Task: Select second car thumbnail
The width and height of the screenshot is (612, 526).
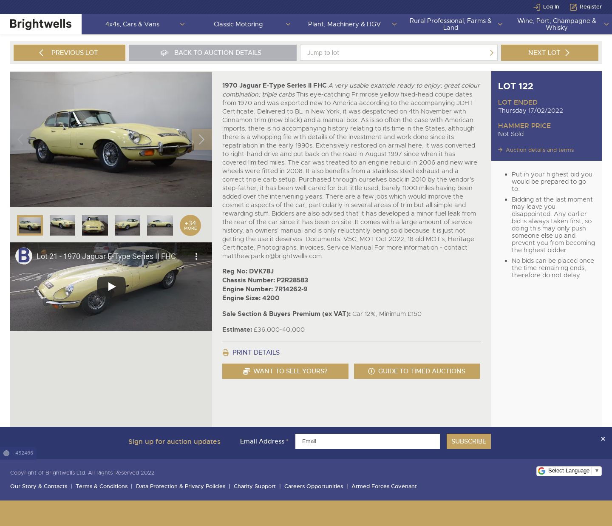Action: (x=62, y=225)
